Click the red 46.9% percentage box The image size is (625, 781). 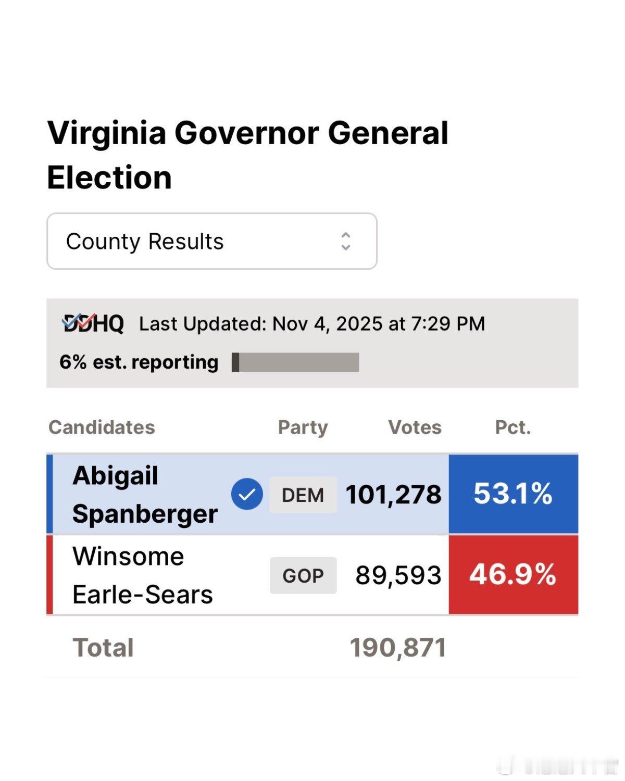[513, 575]
